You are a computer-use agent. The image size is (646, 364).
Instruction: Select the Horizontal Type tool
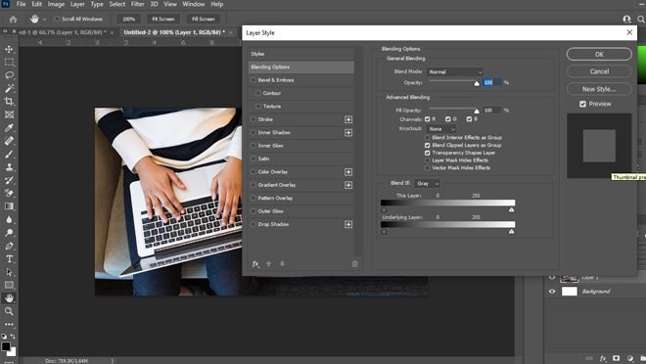coord(9,259)
